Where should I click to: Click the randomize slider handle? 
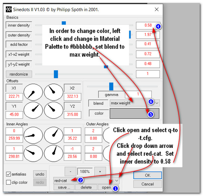[56, 74]
